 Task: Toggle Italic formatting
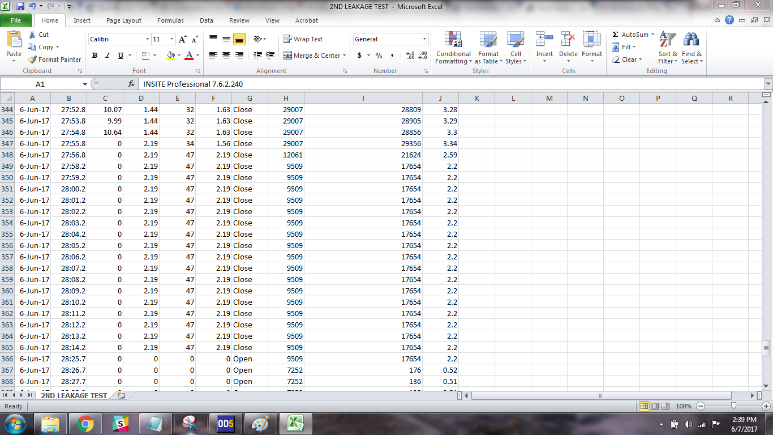coord(108,56)
